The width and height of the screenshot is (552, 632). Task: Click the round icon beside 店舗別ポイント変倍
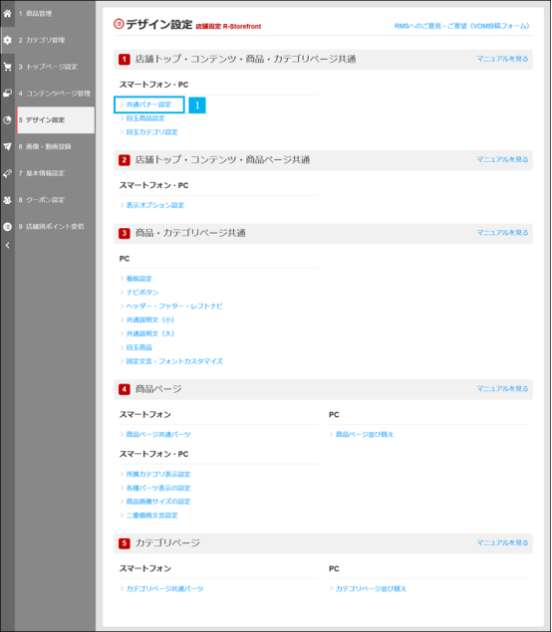pos(7,226)
